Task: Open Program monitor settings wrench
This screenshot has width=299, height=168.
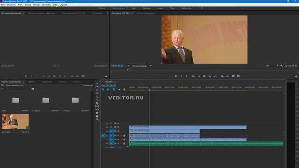Action: [281, 66]
